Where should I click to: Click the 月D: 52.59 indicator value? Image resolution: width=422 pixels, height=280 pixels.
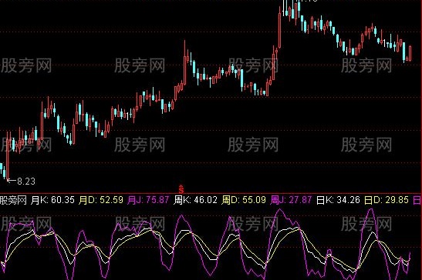pos(101,200)
